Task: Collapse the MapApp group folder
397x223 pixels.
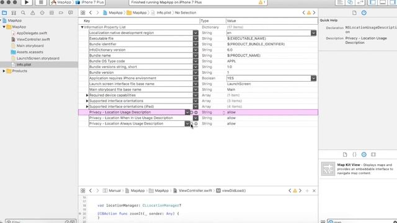Action: pos(4,27)
